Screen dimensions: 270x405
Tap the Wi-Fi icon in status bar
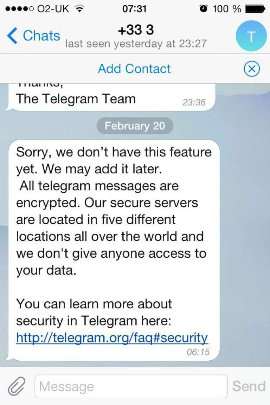81,9
